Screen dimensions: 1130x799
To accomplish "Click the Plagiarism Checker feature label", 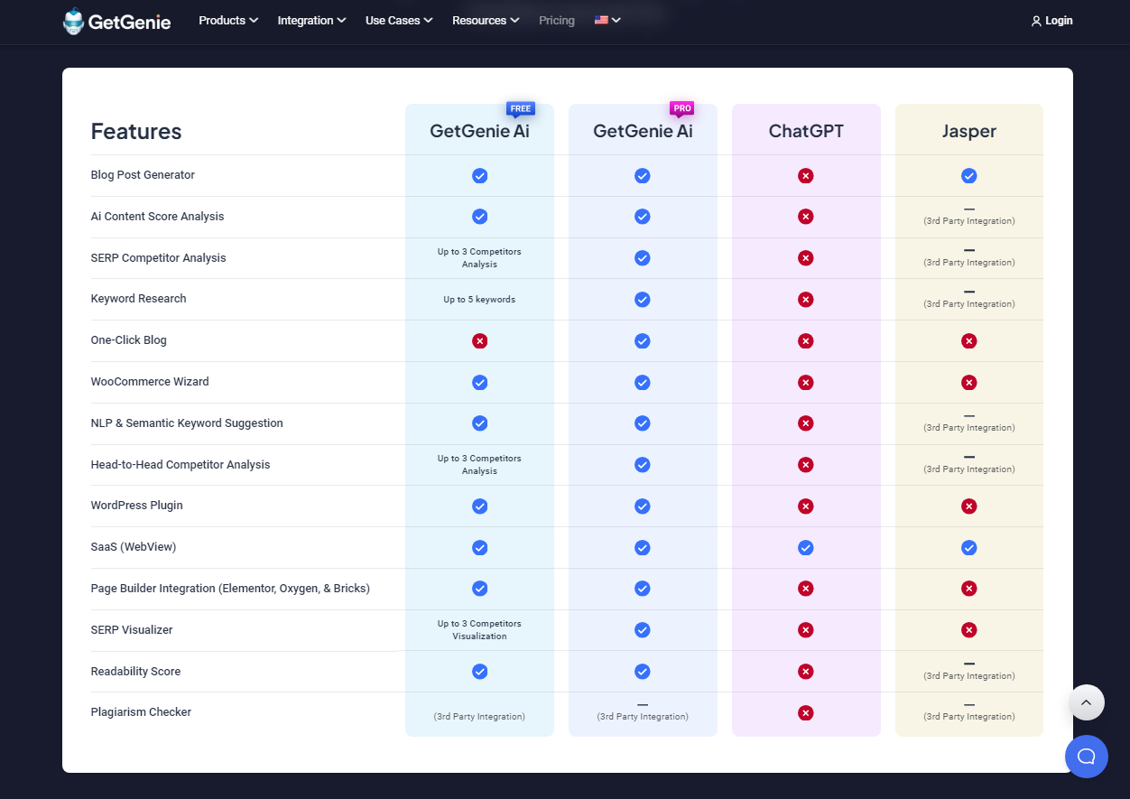I will tap(141, 712).
